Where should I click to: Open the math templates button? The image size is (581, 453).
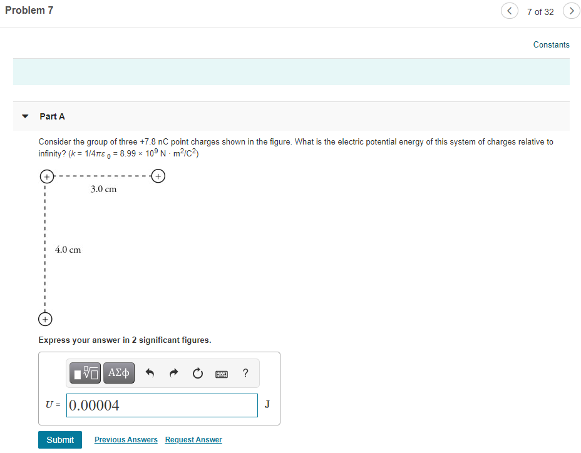pos(85,373)
